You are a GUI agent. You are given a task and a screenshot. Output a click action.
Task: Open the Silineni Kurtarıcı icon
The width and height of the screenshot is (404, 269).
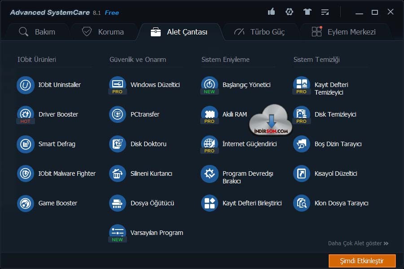[118, 174]
